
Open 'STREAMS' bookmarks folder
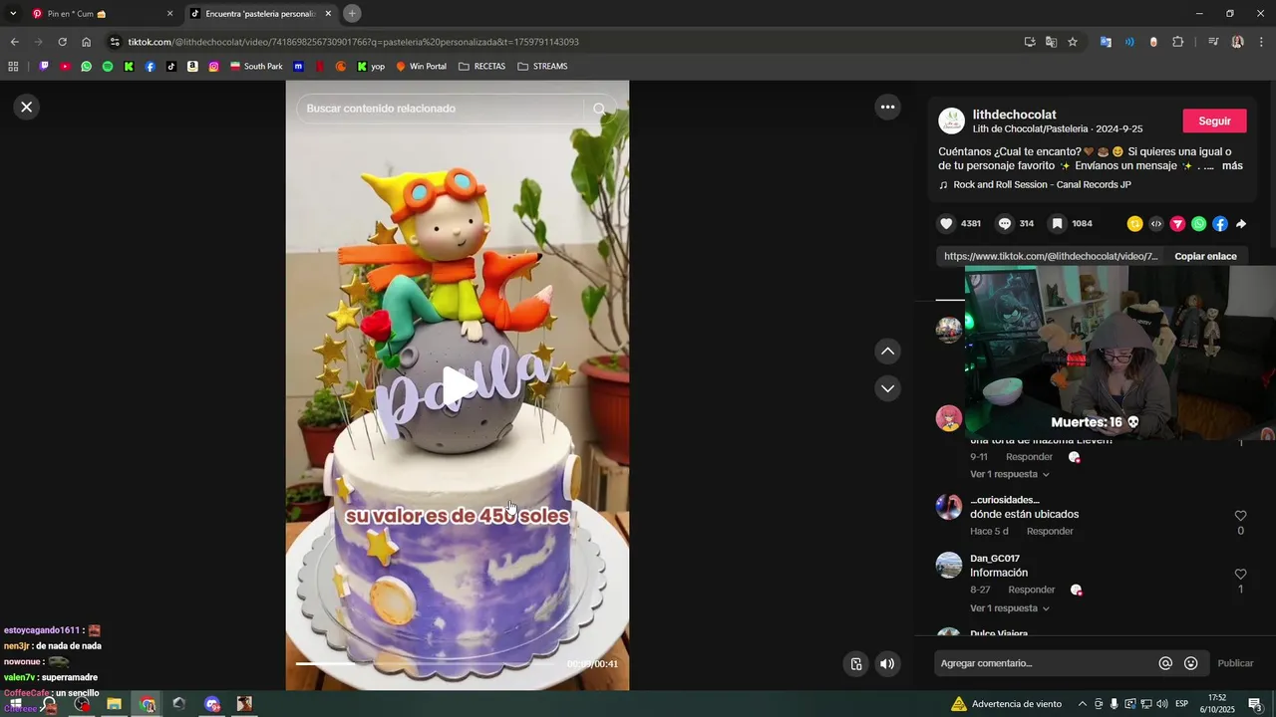click(542, 67)
